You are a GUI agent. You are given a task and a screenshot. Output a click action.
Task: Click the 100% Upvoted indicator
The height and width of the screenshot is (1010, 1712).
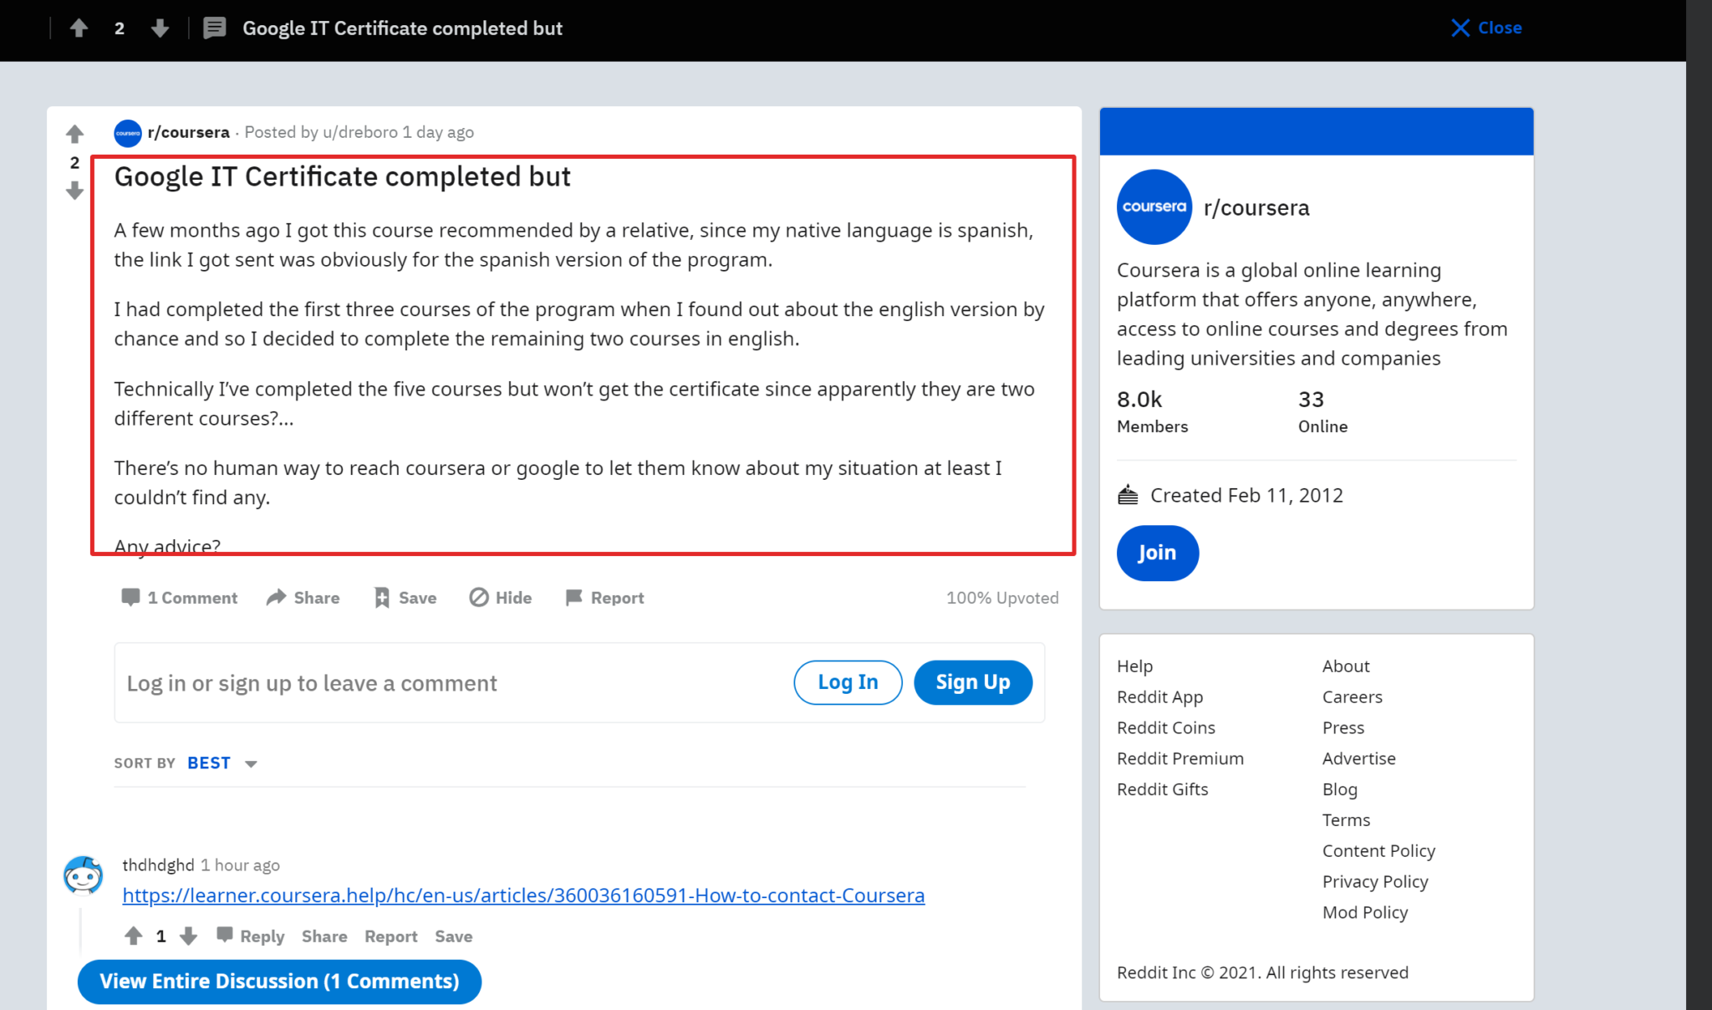[x=1001, y=597]
